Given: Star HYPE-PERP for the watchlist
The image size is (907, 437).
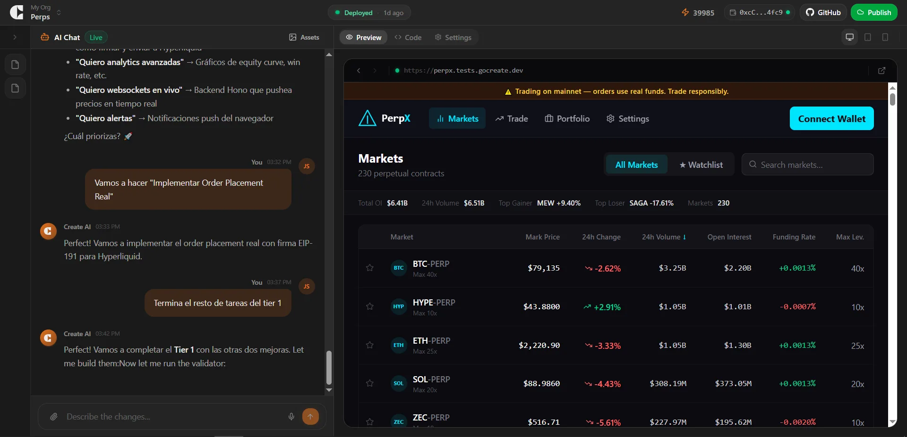Looking at the screenshot, I should (x=370, y=306).
